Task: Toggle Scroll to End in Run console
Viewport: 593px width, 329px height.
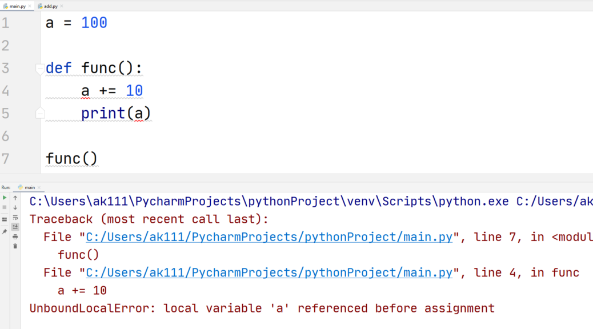Action: 15,227
